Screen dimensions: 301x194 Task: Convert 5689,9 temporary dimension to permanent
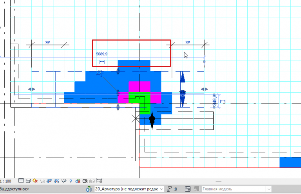click(x=102, y=62)
